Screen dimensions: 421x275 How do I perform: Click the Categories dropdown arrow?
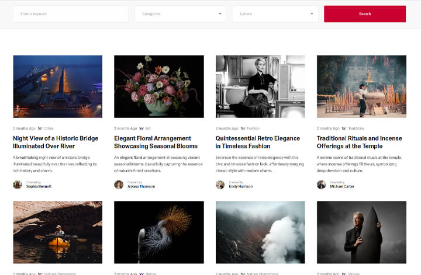pos(220,14)
